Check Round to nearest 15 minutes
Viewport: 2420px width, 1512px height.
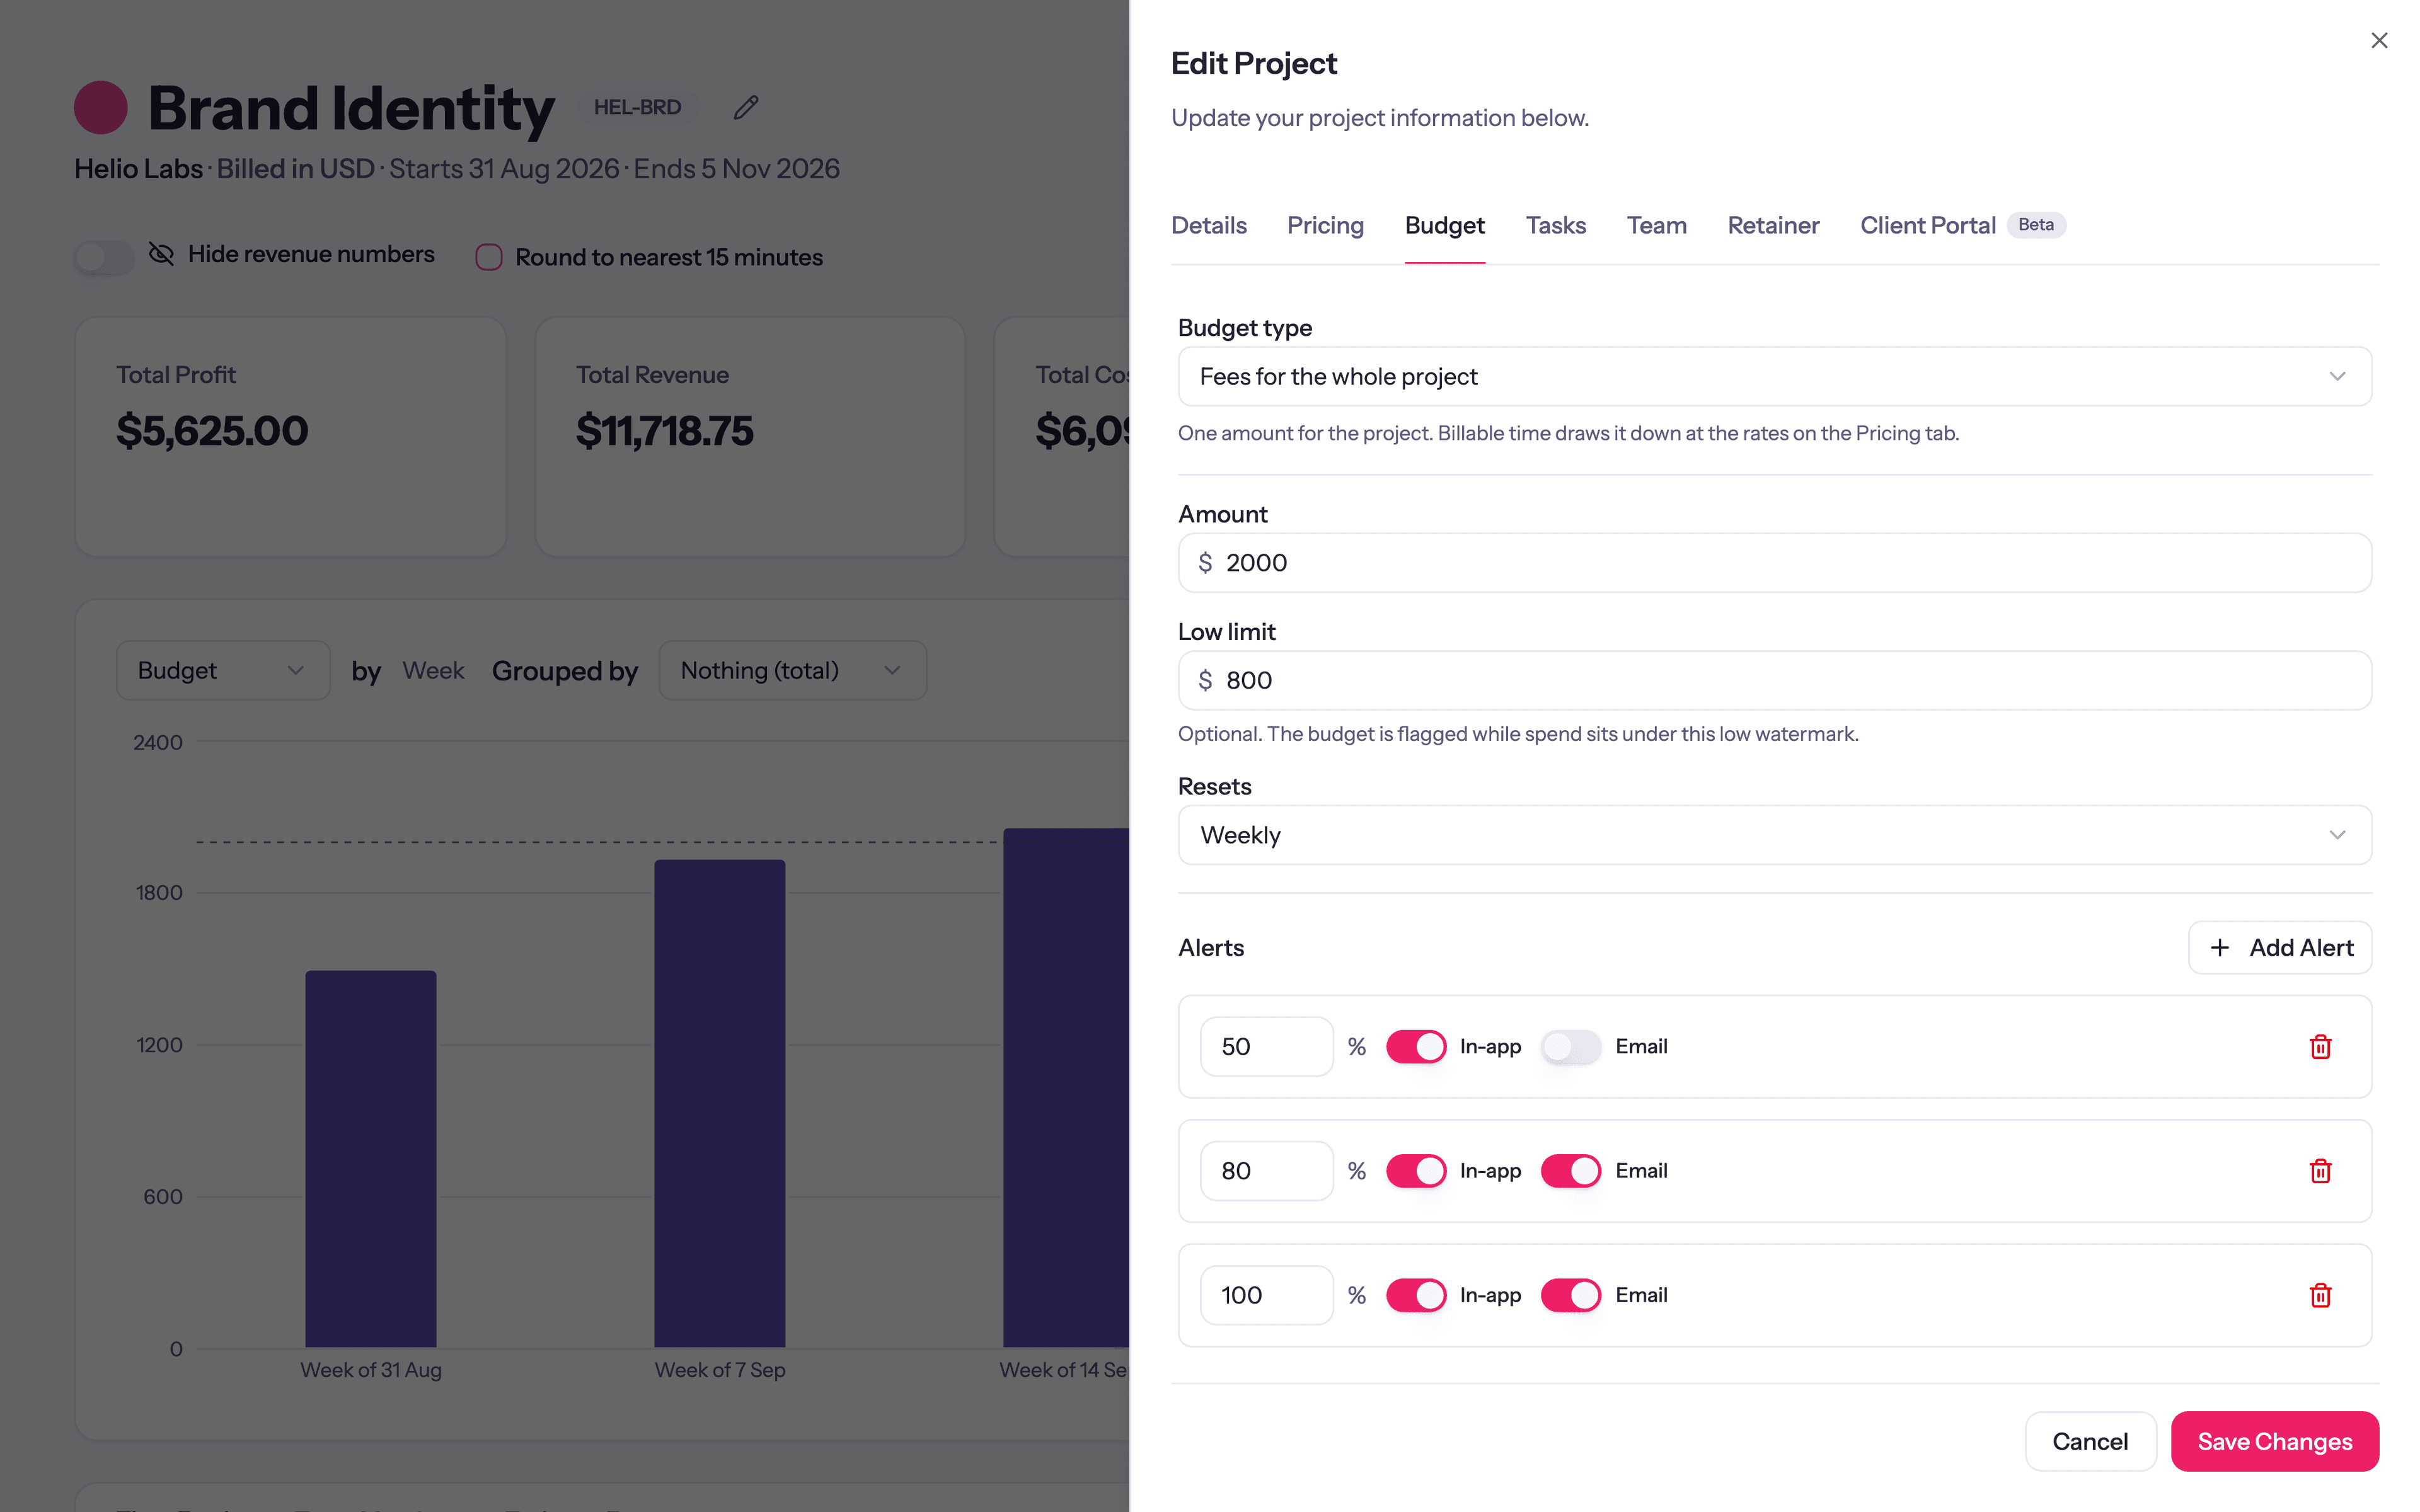[x=489, y=257]
